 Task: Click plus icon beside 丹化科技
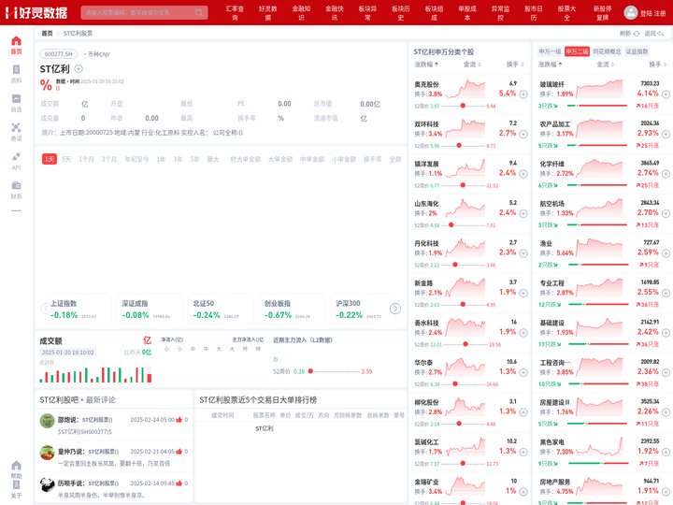click(523, 253)
